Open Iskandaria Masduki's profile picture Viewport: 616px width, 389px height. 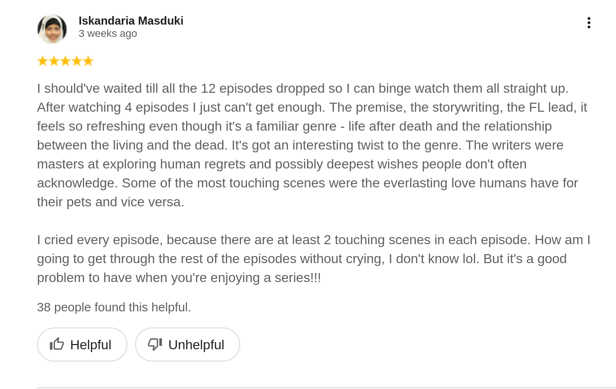point(52,29)
